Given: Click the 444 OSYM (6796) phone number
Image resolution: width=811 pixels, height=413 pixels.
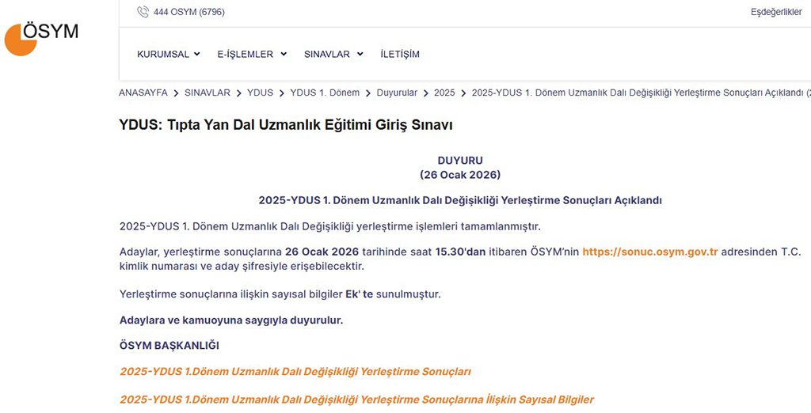Looking at the screenshot, I should (189, 12).
